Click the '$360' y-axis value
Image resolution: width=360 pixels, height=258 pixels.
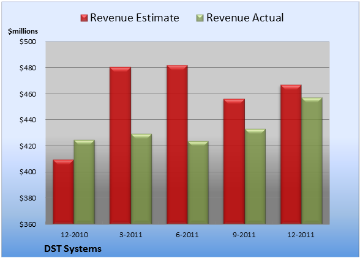(28, 224)
